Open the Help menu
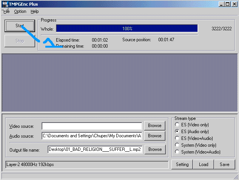 [x=35, y=12]
